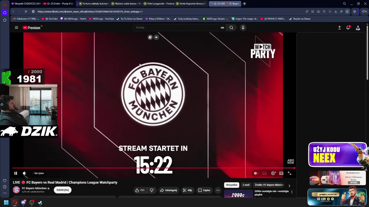Click the YouTube Szukaj search field

click(176, 28)
